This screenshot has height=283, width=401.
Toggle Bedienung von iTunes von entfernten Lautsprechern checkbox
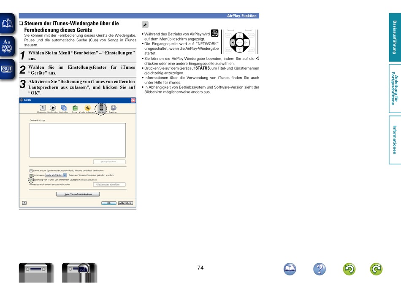tap(31, 180)
